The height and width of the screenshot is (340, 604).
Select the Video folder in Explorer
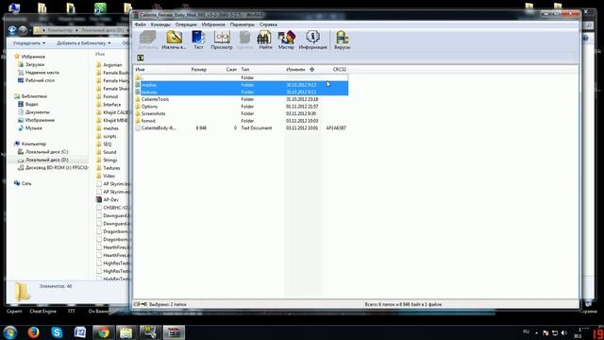[106, 176]
